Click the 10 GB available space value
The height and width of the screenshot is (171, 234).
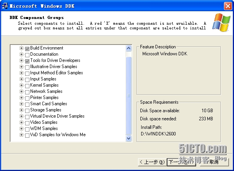click(207, 110)
